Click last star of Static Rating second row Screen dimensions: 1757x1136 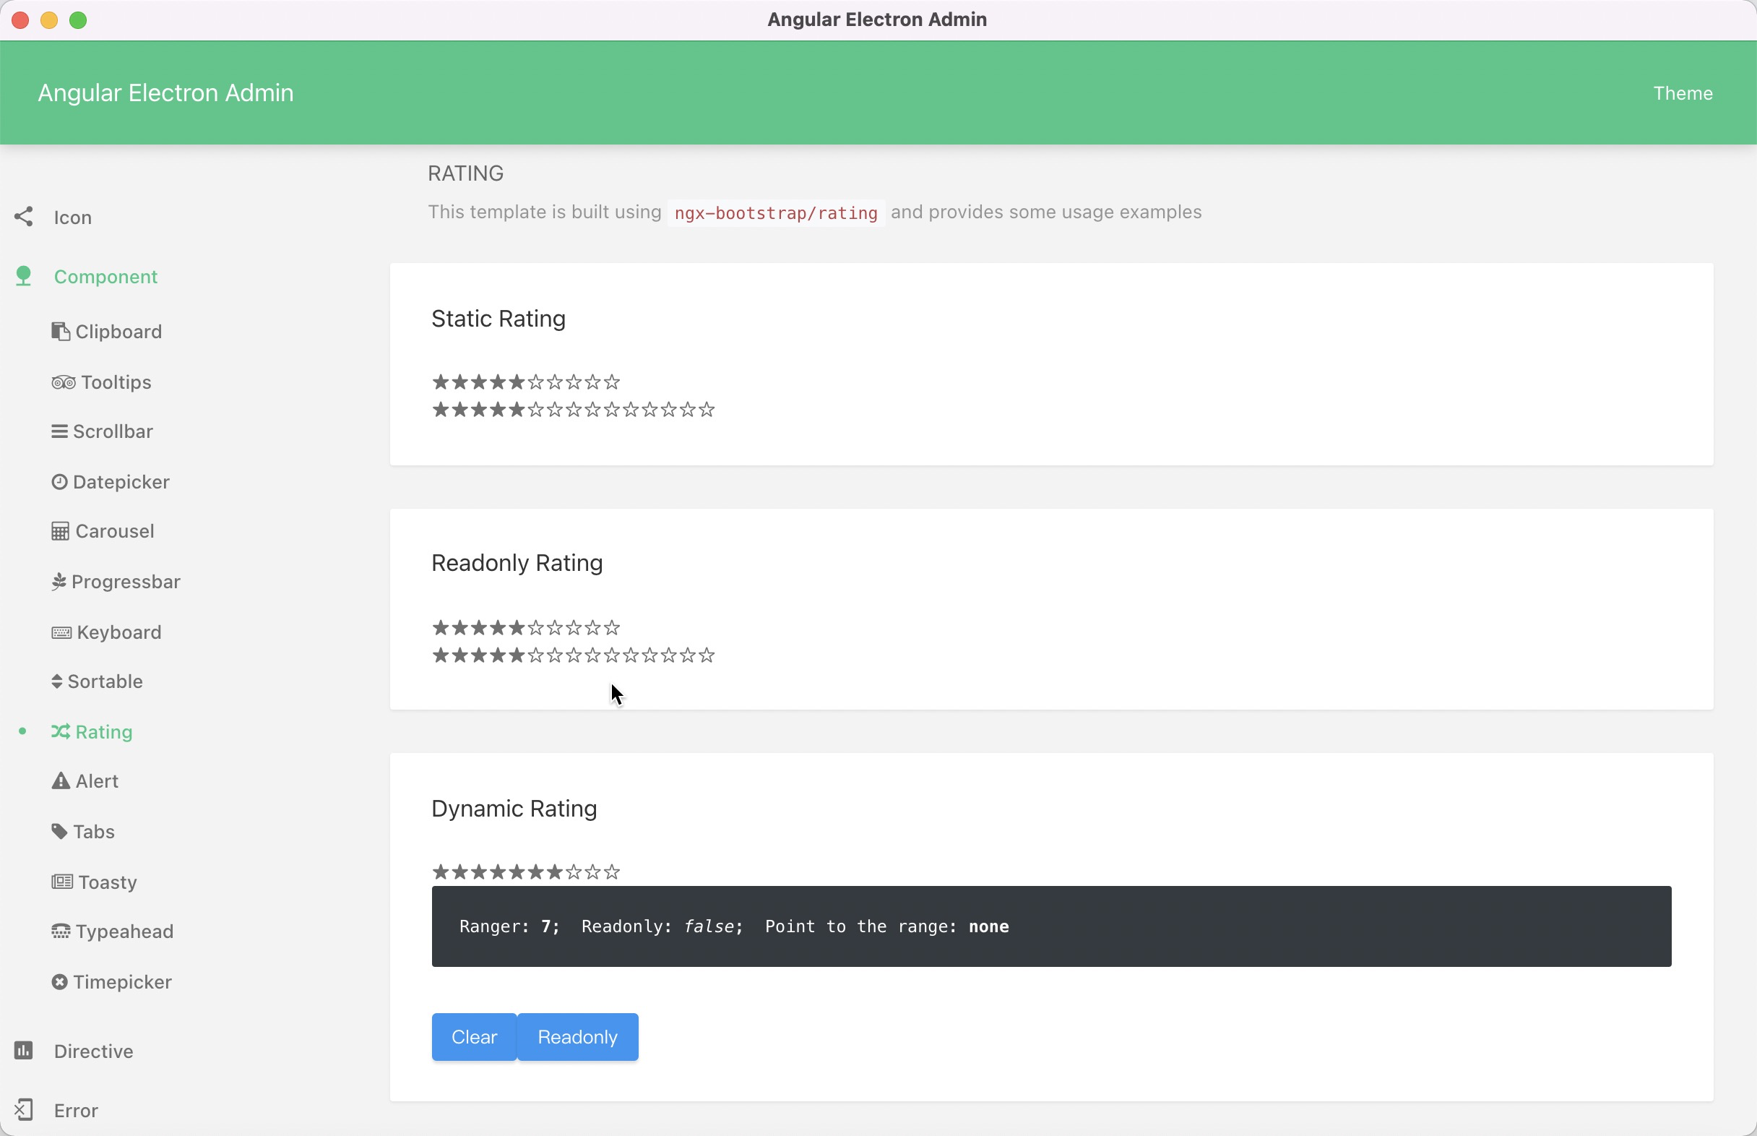707,410
